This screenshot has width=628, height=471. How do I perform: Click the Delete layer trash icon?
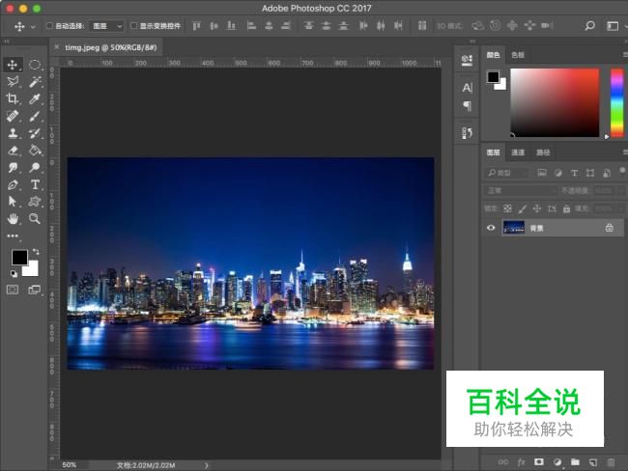(x=611, y=462)
